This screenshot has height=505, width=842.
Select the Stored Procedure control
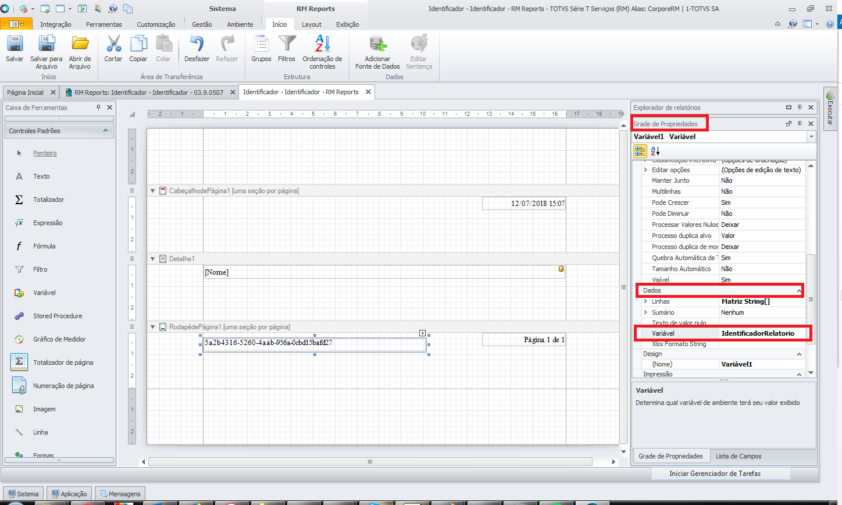(x=58, y=316)
